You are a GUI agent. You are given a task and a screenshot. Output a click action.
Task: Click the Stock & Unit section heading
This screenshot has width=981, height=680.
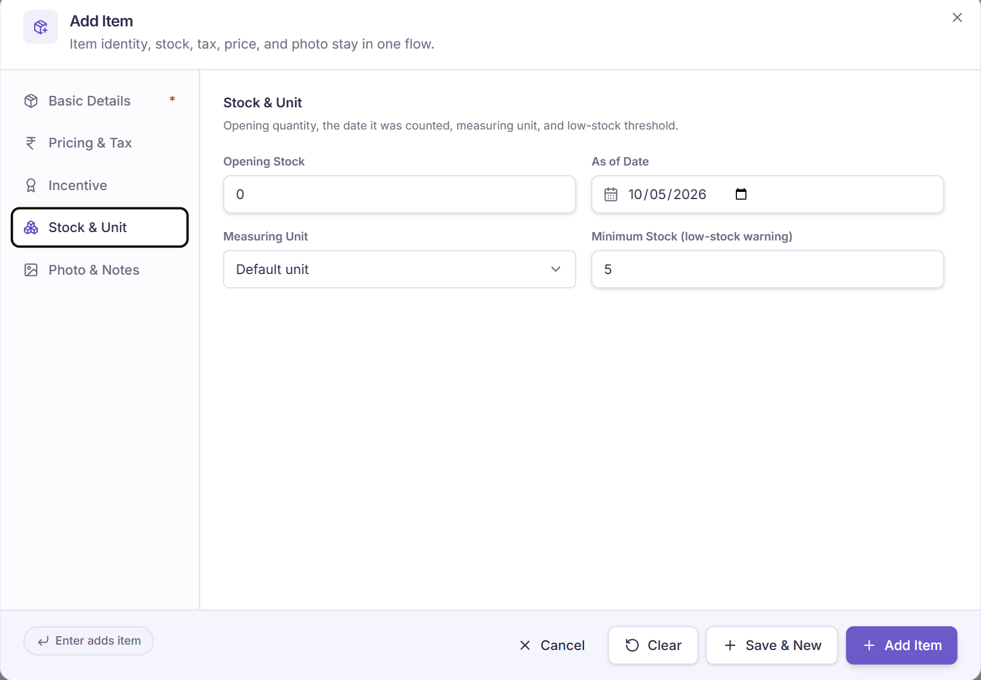263,103
